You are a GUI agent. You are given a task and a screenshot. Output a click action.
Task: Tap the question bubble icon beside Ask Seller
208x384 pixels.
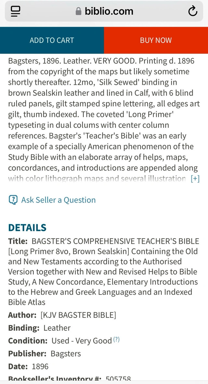[13, 200]
